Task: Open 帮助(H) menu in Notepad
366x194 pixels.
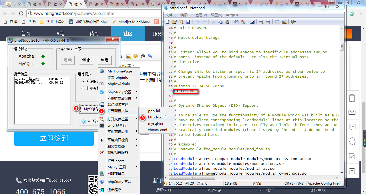Action: (232, 15)
